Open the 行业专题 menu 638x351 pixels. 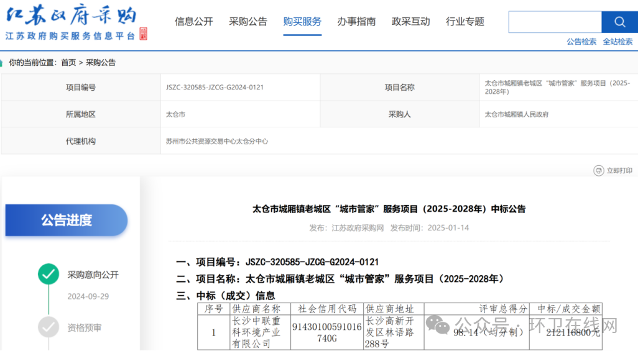click(465, 22)
